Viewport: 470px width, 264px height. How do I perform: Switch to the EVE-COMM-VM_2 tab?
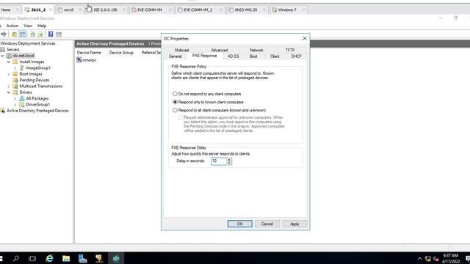[198, 10]
